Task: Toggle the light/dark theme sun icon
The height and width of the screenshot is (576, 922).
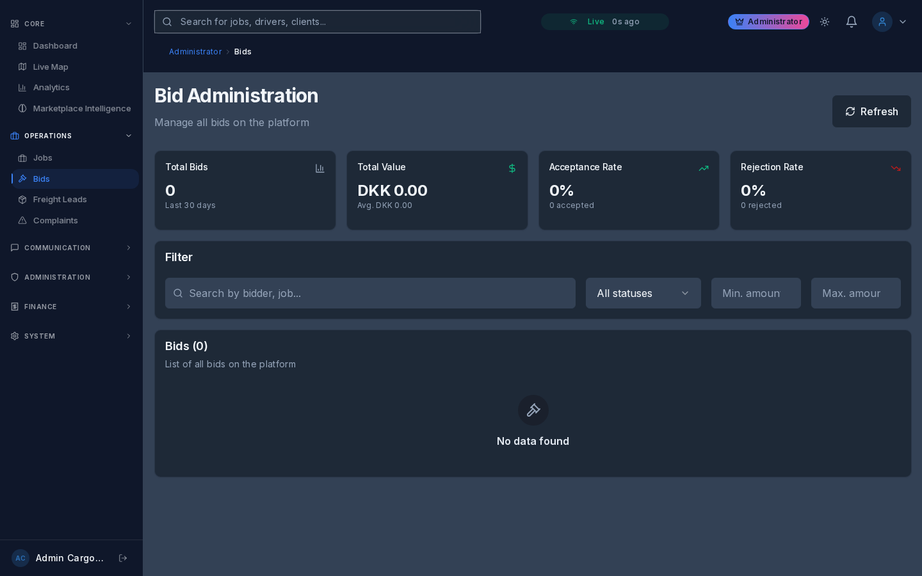Action: [x=825, y=22]
